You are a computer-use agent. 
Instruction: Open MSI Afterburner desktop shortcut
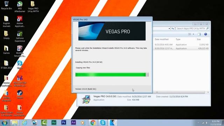point(20,7)
